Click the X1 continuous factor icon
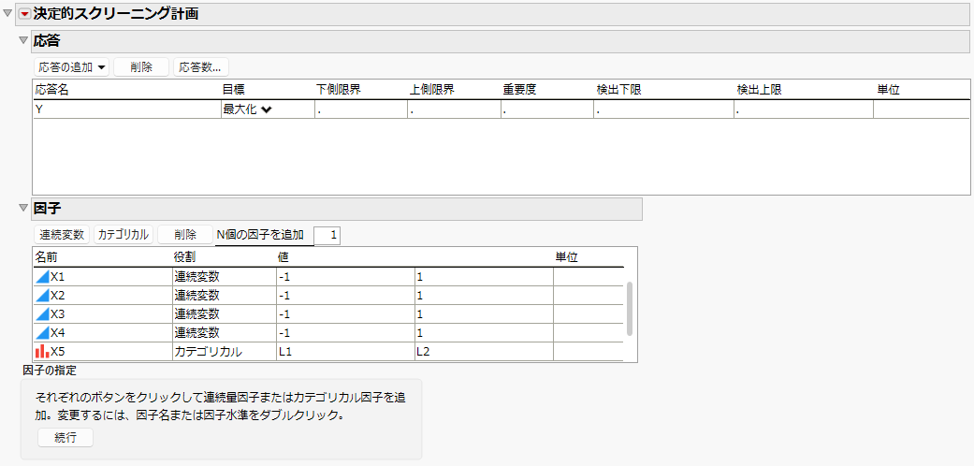Image resolution: width=974 pixels, height=466 pixels. click(42, 277)
